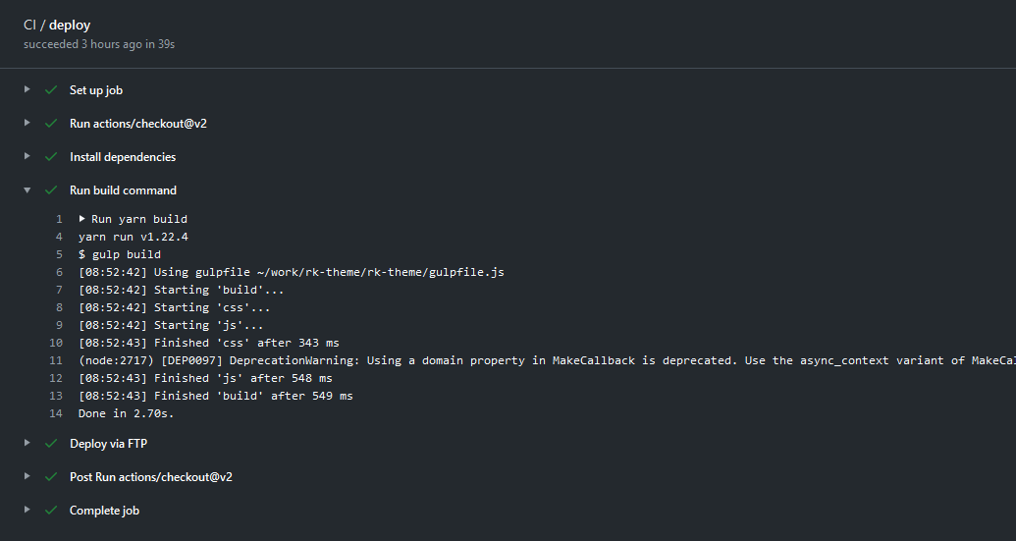This screenshot has height=541, width=1016.
Task: Click log line number 6
Action: pyautogui.click(x=59, y=272)
